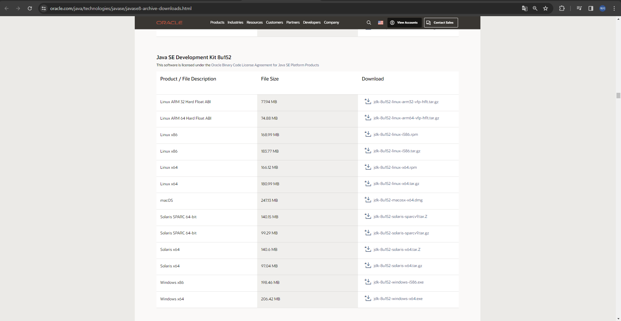The image size is (621, 321).
Task: Click the Oracle logo
Action: point(169,23)
